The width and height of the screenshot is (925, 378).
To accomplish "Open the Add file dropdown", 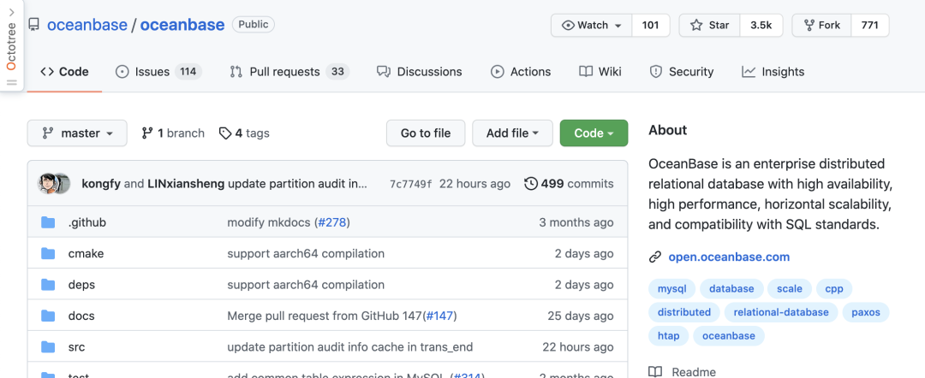I will pyautogui.click(x=512, y=133).
